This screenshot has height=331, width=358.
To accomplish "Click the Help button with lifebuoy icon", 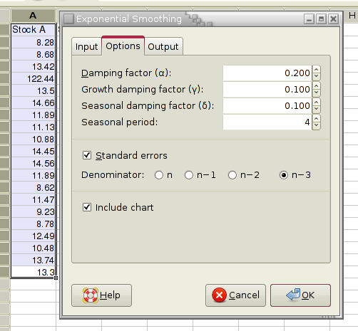I will tap(101, 295).
